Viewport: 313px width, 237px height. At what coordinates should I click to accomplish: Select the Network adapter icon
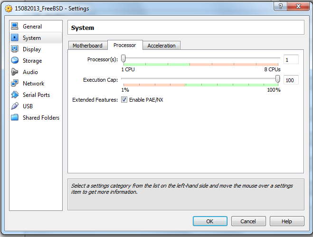[x=15, y=84]
